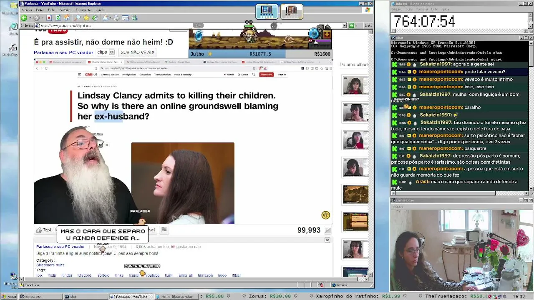534x300 pixels.
Task: Go back with the green Back arrow
Action: (24, 18)
